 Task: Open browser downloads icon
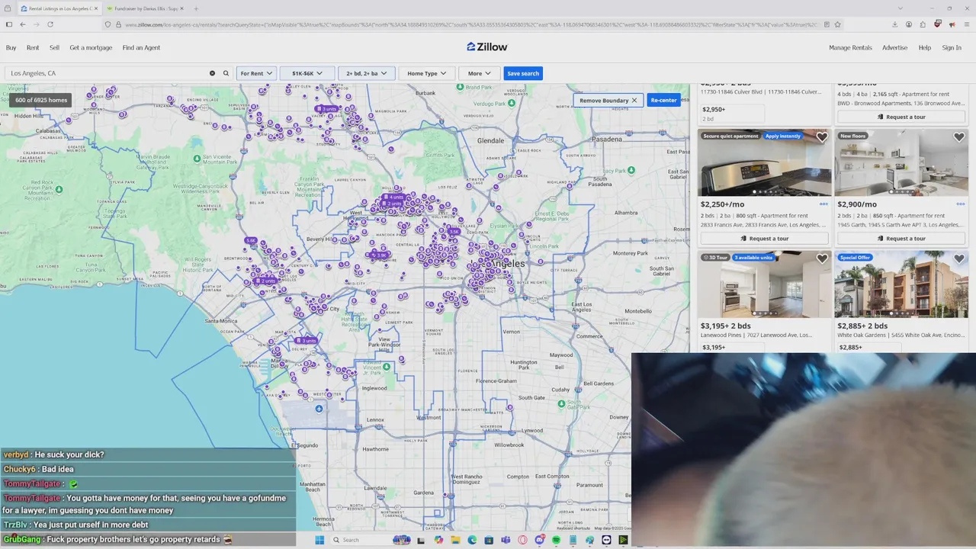point(894,24)
